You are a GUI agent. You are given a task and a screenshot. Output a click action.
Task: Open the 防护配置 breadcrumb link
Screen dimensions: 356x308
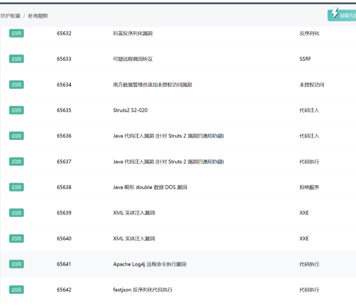tap(10, 16)
